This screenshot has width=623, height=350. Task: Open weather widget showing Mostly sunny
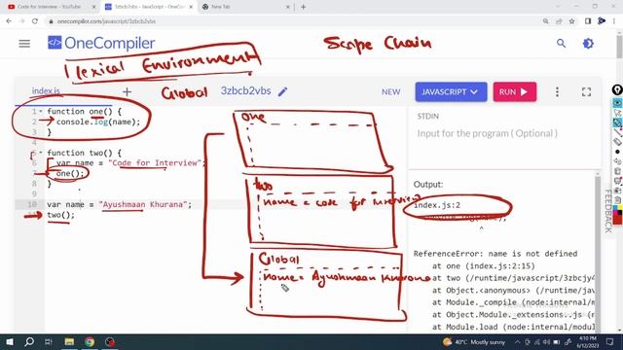474,341
